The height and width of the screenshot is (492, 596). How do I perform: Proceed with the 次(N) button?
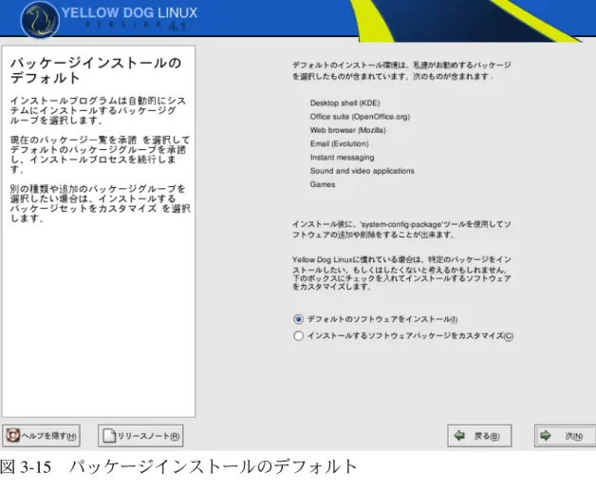click(565, 436)
